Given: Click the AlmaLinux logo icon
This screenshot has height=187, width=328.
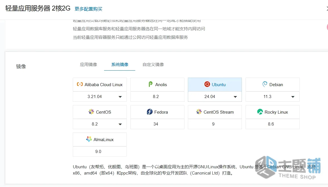Looking at the screenshot, I should [x=89, y=139].
